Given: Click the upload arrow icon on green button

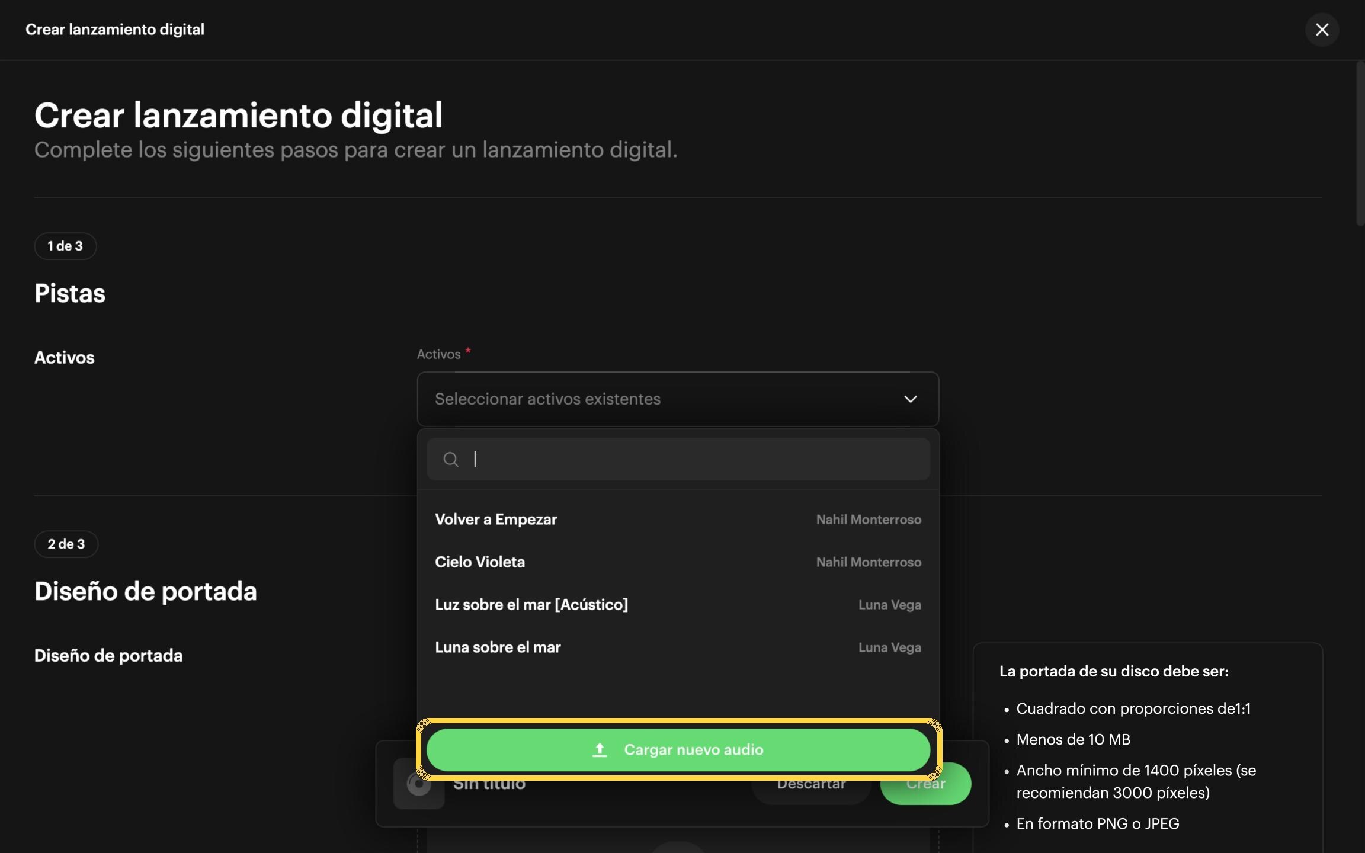Looking at the screenshot, I should [600, 750].
